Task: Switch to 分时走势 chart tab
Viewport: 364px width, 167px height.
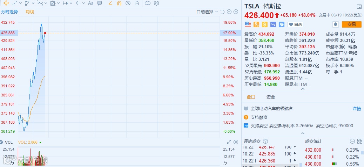Action: [x=9, y=12]
